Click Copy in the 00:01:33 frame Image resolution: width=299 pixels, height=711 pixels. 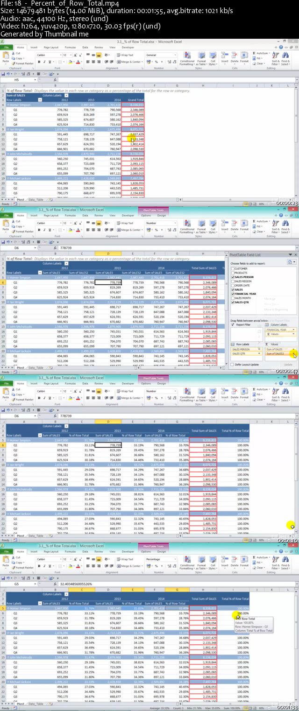[x=19, y=563]
